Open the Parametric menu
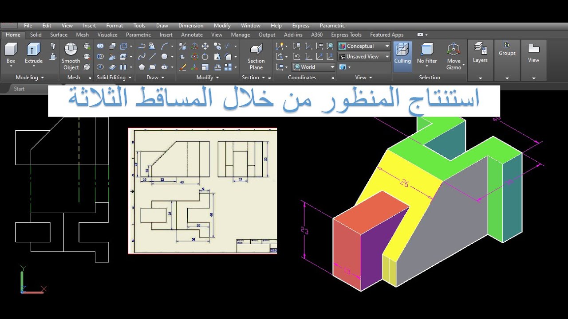568x319 pixels. coord(332,26)
